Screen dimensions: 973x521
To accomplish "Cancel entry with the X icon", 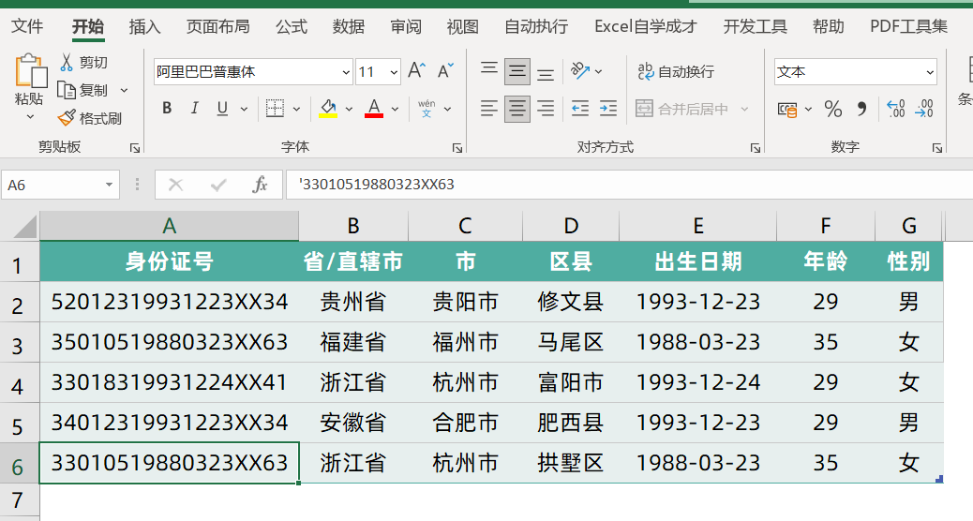I will pos(175,185).
